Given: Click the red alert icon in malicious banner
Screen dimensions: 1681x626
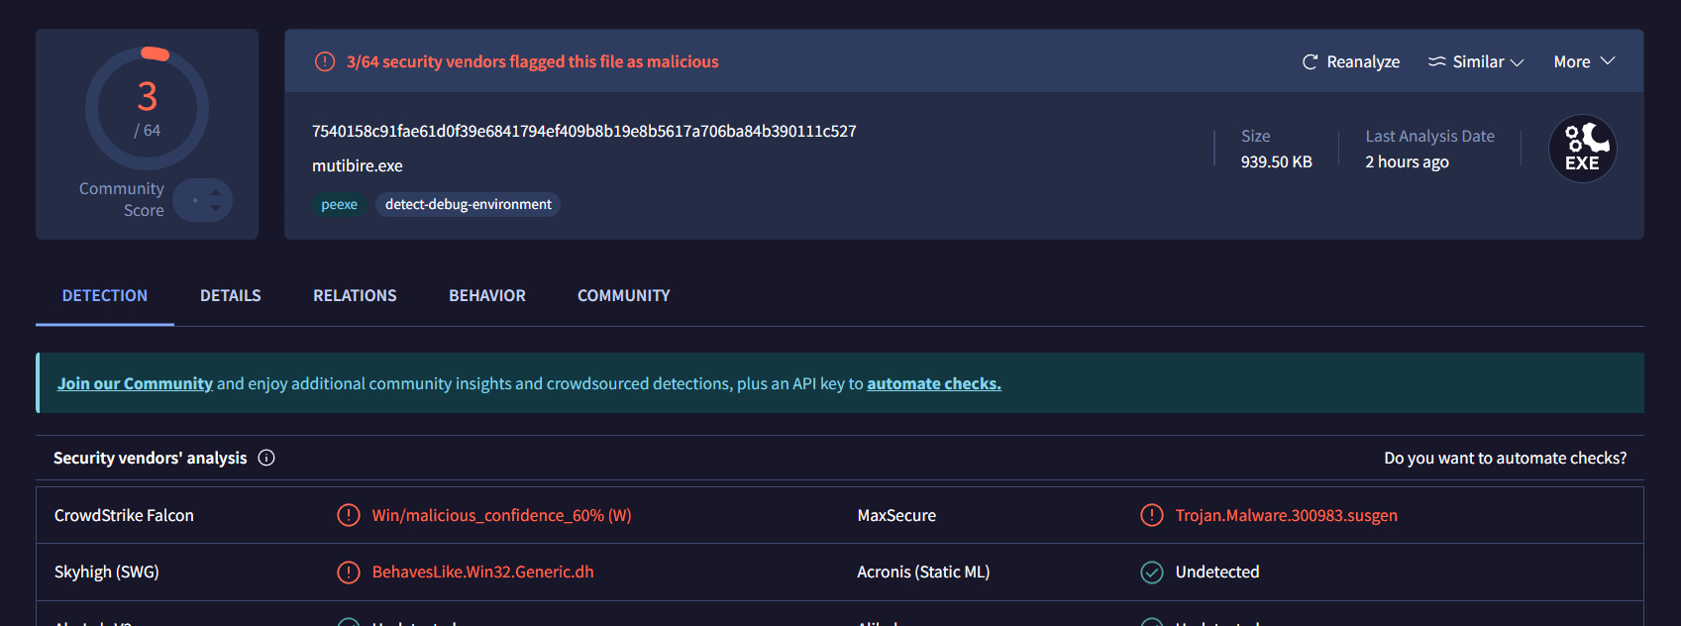Looking at the screenshot, I should [x=325, y=61].
